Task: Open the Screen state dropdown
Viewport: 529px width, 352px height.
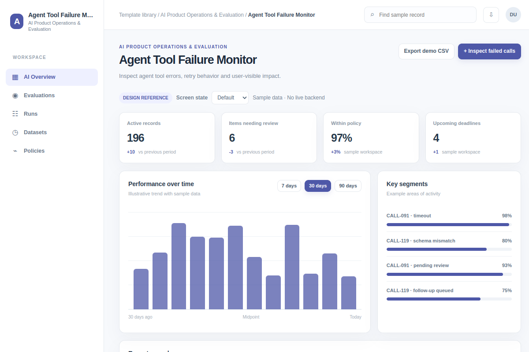Action: 230,98
